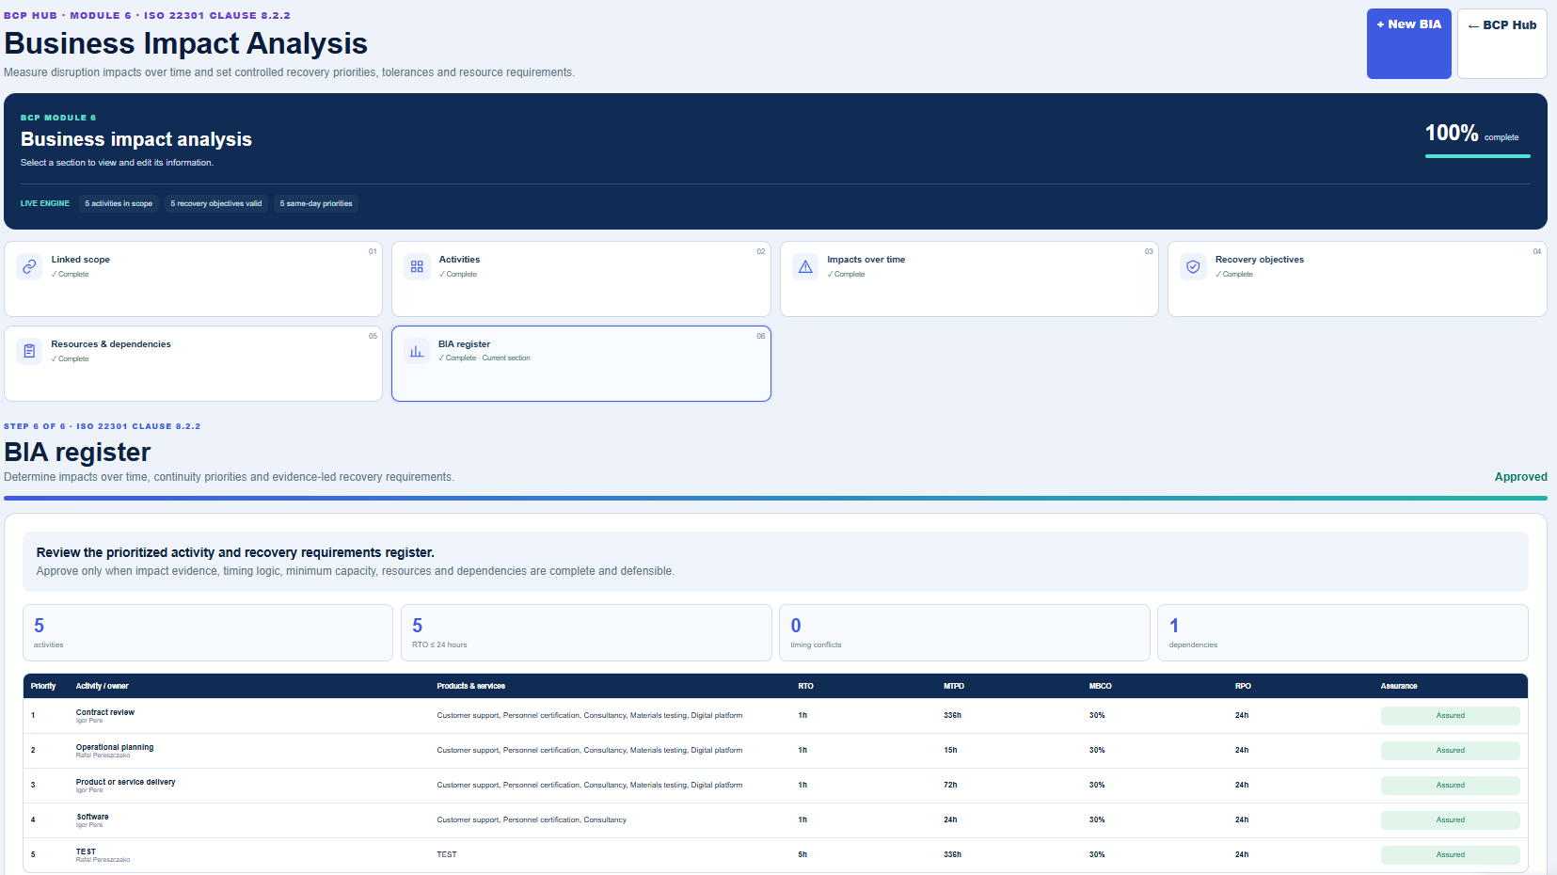Viewport: 1557px width, 875px height.
Task: Click the 'RTO ≤ 24 hours' count tile
Action: tap(586, 632)
